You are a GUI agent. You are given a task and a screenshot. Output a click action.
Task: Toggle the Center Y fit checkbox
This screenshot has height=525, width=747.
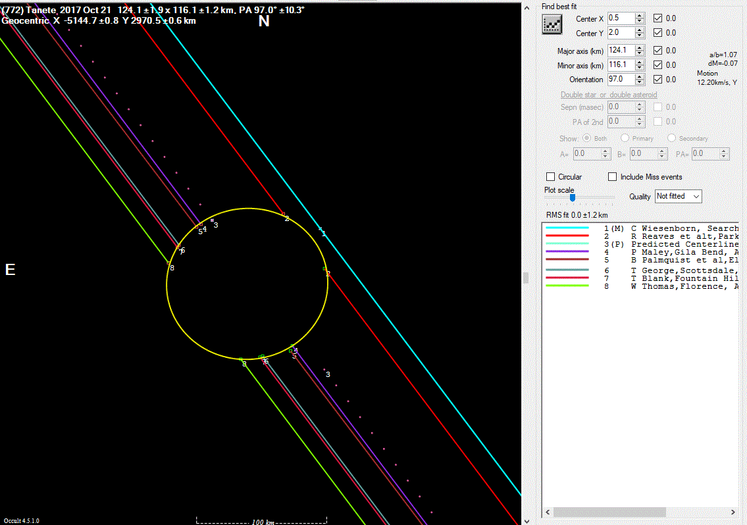pyautogui.click(x=658, y=32)
